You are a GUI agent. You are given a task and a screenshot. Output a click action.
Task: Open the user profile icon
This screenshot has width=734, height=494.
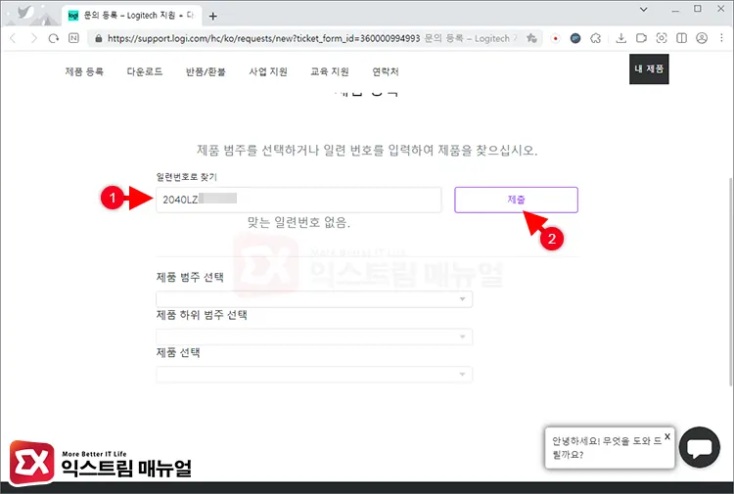click(x=702, y=38)
